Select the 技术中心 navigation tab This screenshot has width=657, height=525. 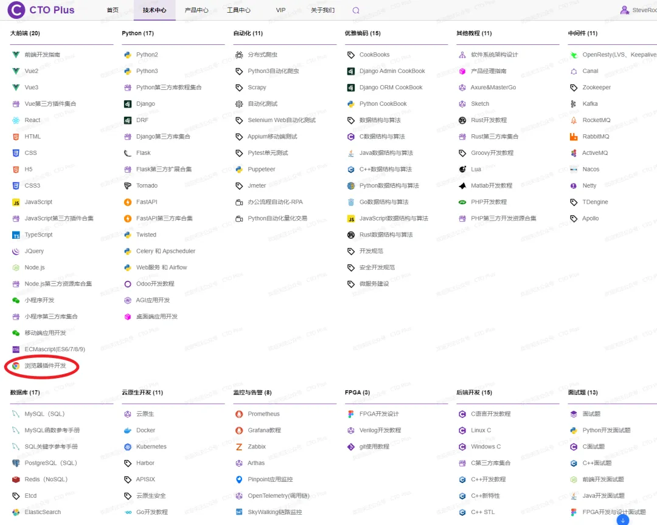pyautogui.click(x=155, y=10)
